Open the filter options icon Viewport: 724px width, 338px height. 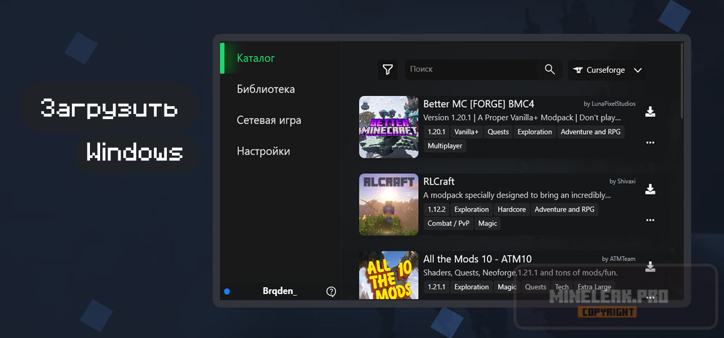coord(387,69)
